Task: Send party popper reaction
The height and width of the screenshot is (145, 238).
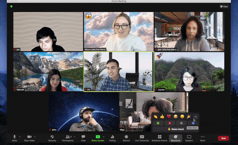Action: (x=189, y=116)
